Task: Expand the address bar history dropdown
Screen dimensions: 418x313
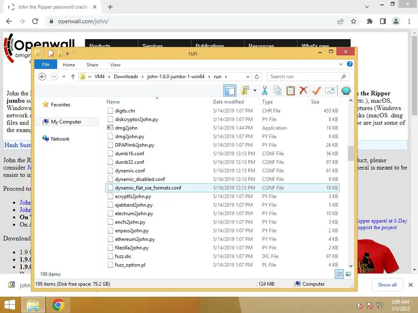Action: coord(248,77)
